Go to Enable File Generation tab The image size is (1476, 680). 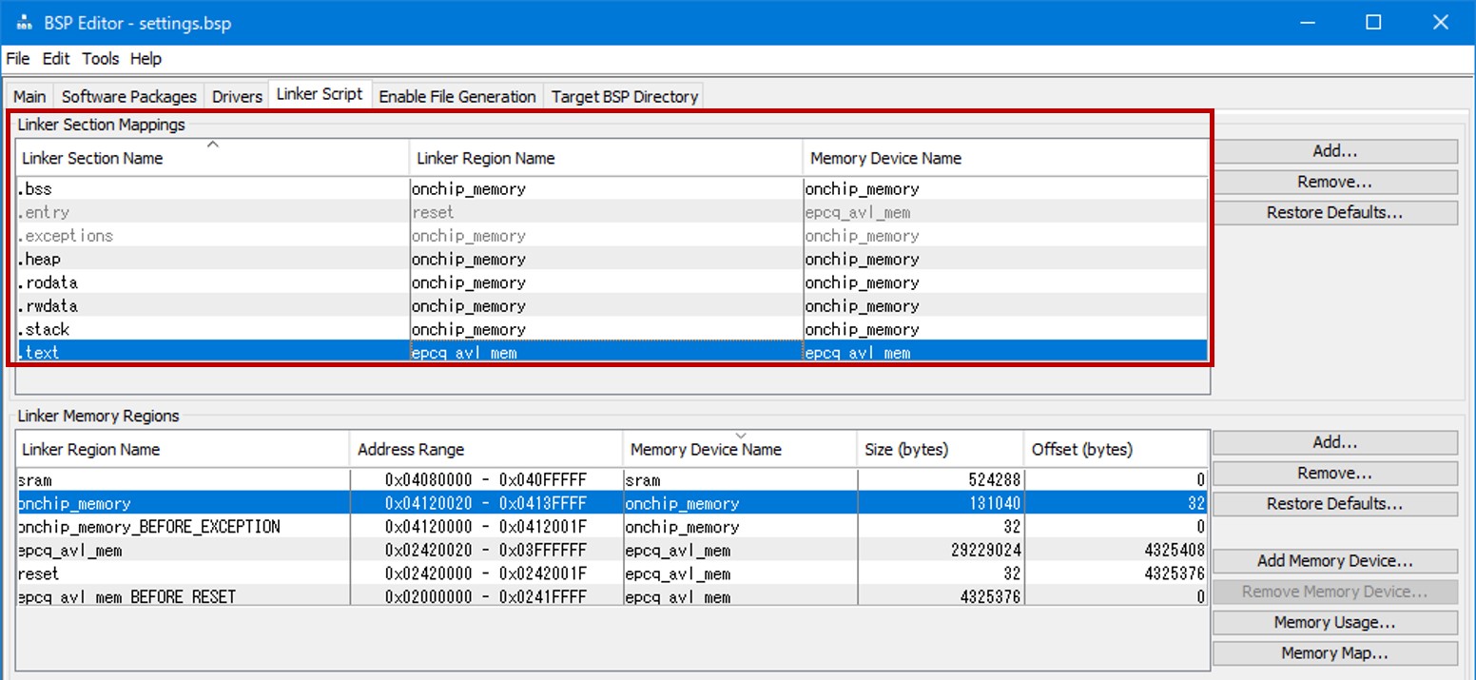[x=456, y=97]
